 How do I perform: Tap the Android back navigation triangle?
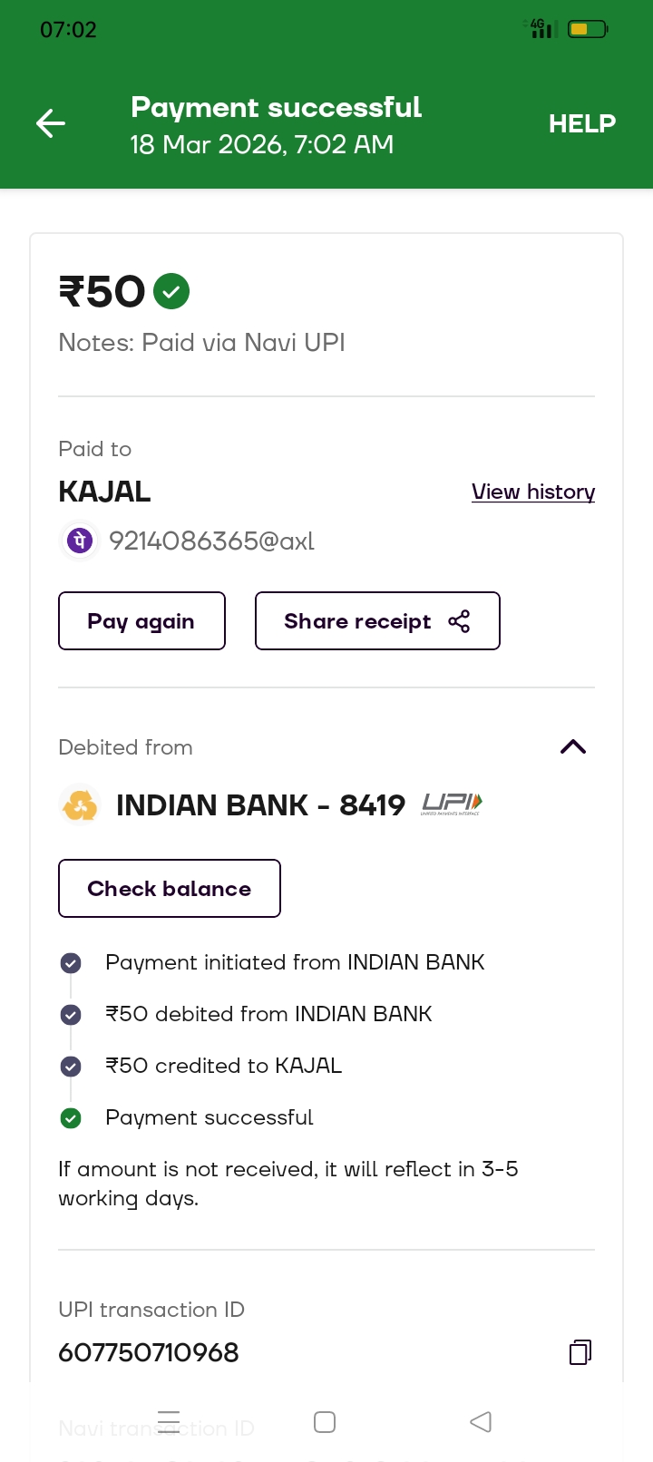click(481, 1421)
